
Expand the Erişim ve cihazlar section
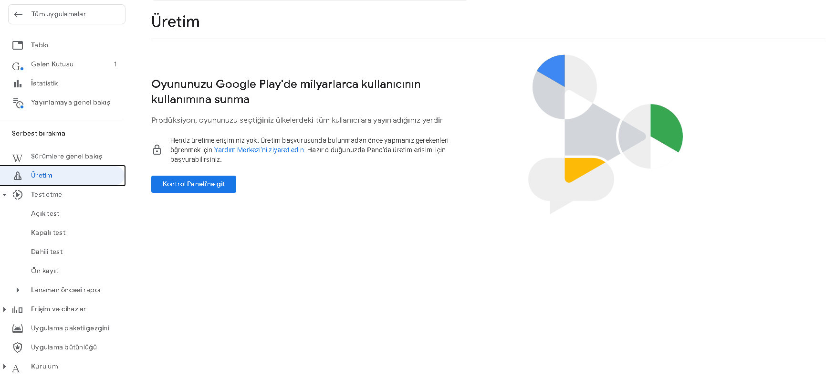click(x=5, y=309)
